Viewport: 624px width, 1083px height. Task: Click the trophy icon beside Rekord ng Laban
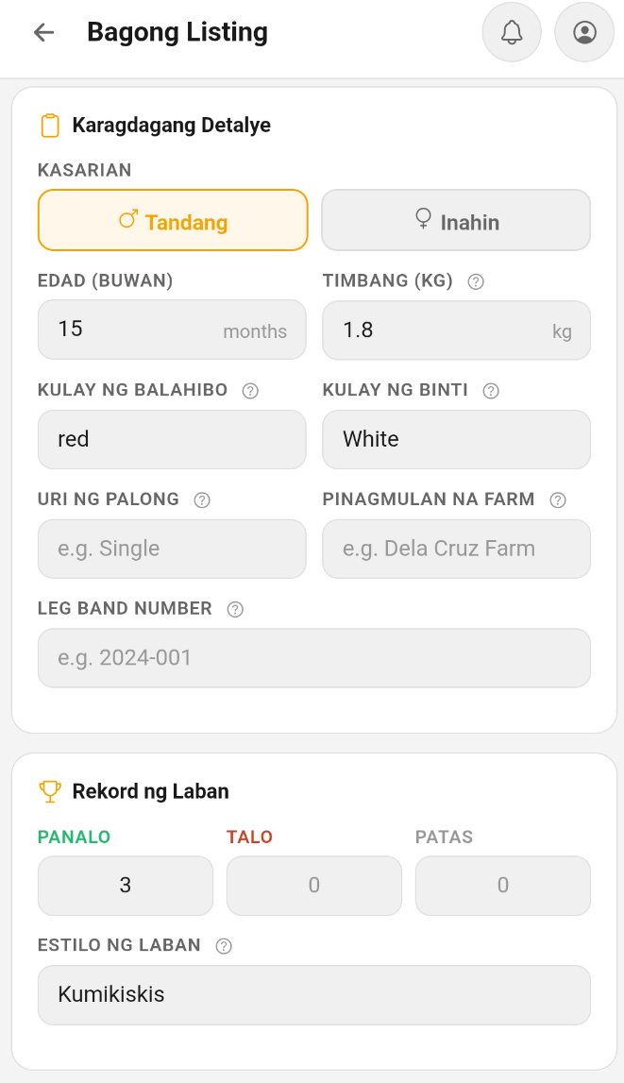click(50, 790)
